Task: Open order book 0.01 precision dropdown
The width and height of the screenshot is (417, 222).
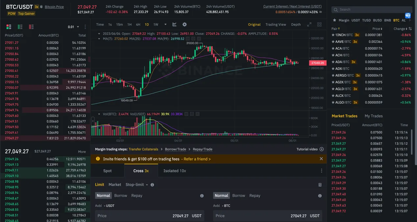Action: pyautogui.click(x=73, y=27)
